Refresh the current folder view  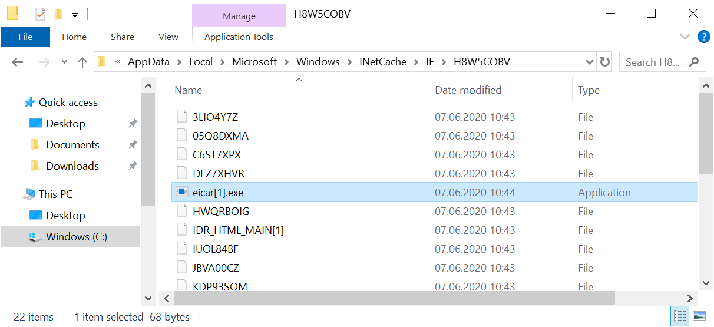click(x=604, y=62)
